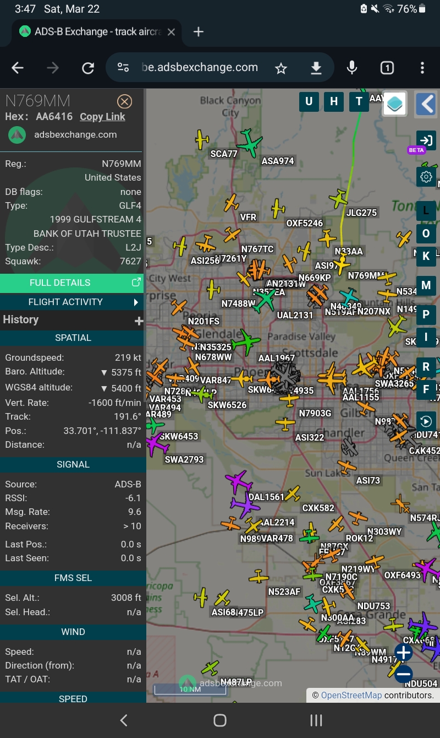
Task: Reload the ADS-B Exchange page
Action: [x=88, y=68]
